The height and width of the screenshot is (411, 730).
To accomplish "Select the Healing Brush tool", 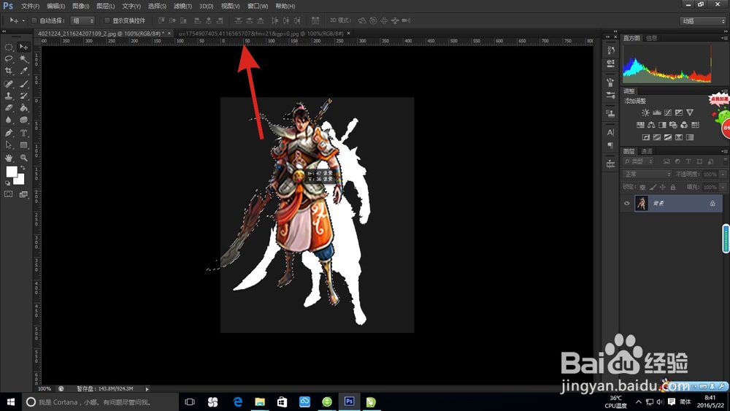I will 8,84.
